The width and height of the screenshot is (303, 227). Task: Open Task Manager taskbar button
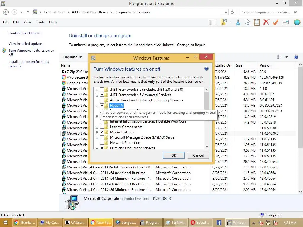click(x=176, y=223)
